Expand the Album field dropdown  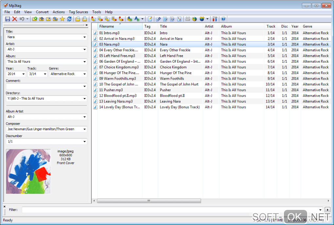84,62
